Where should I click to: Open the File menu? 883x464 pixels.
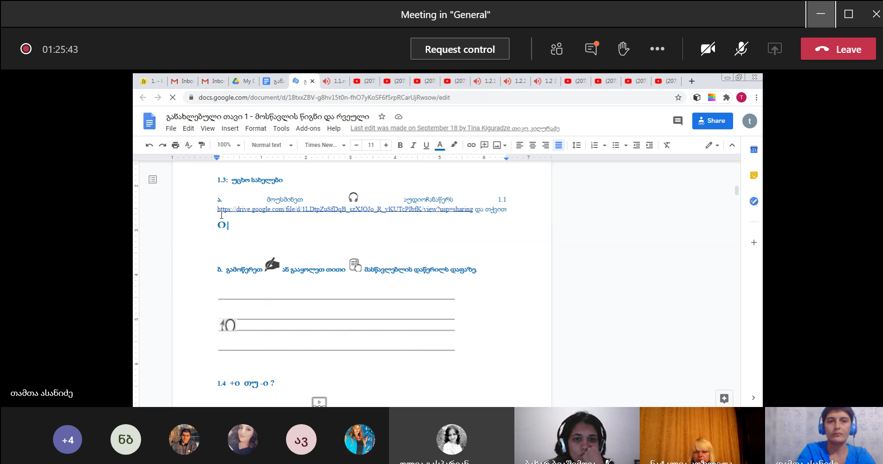click(171, 128)
